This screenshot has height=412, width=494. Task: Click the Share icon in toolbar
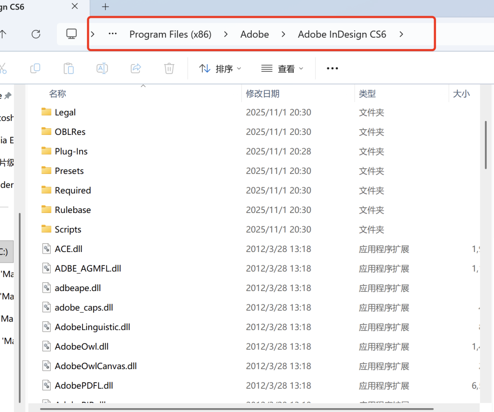pyautogui.click(x=136, y=68)
